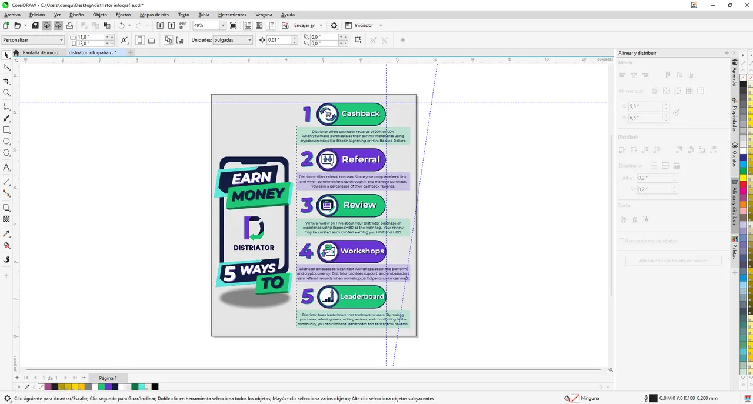The height and width of the screenshot is (404, 753).
Task: Toggle the Current page only layout button
Action: coord(180,40)
